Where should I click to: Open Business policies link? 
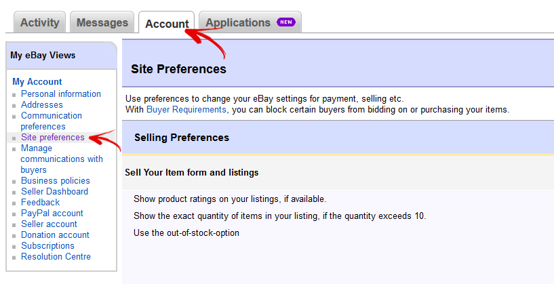coord(55,180)
